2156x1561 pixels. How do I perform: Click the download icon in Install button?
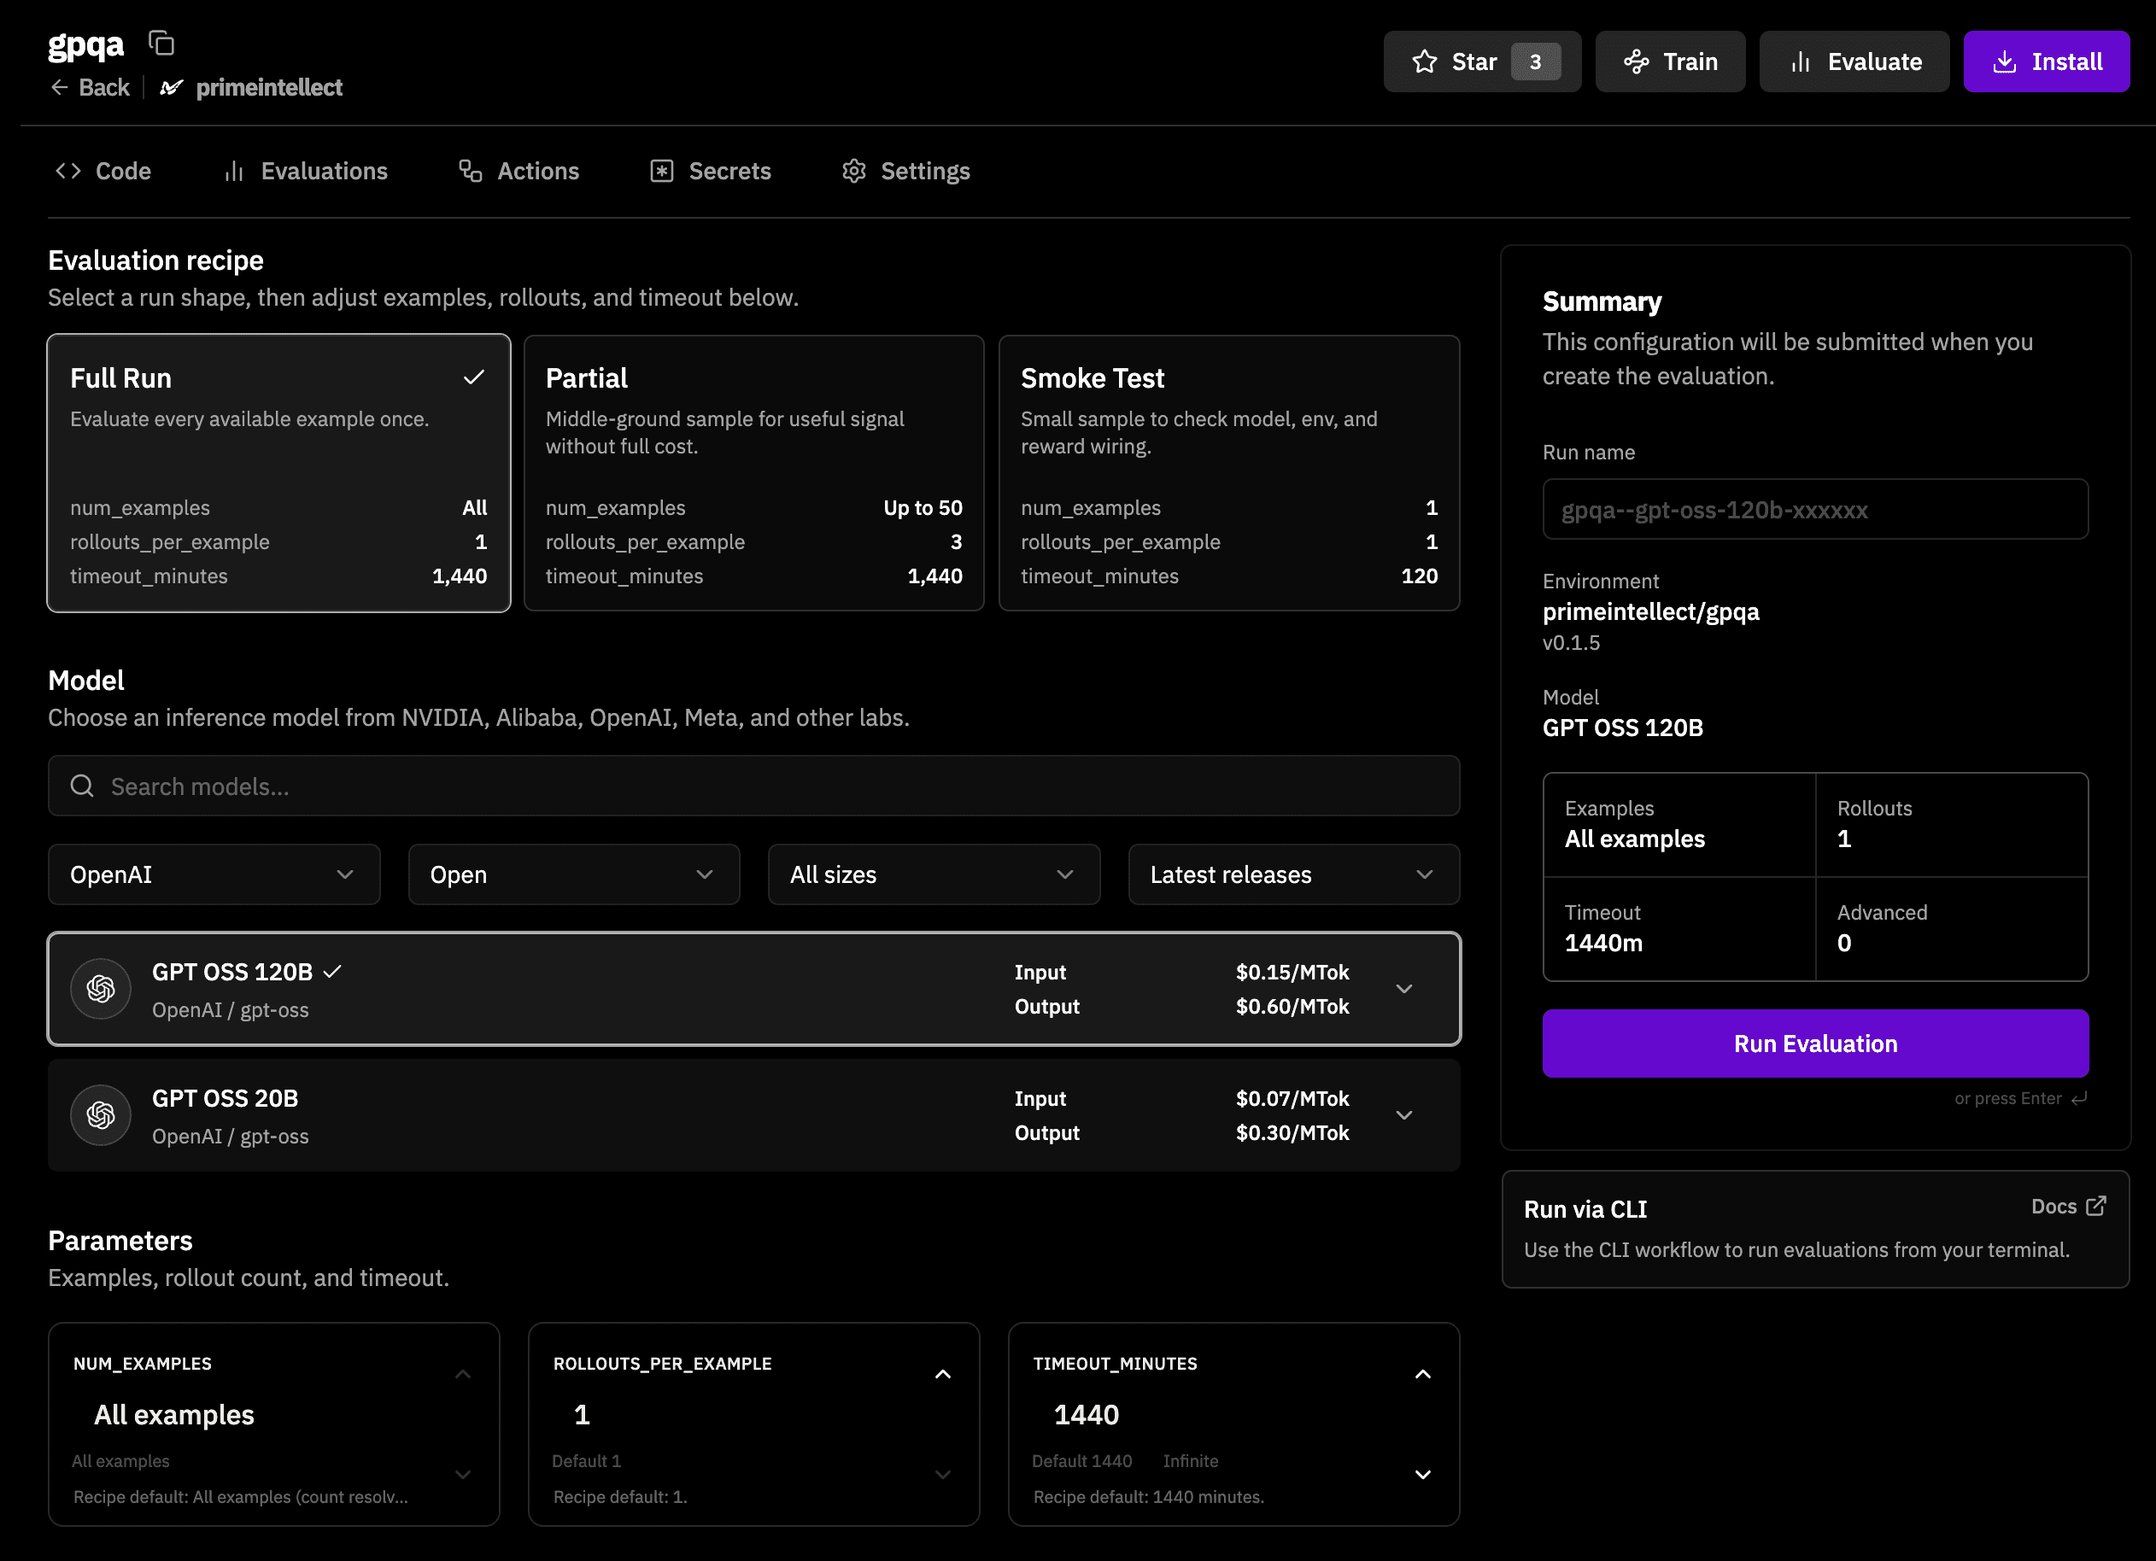tap(2004, 61)
